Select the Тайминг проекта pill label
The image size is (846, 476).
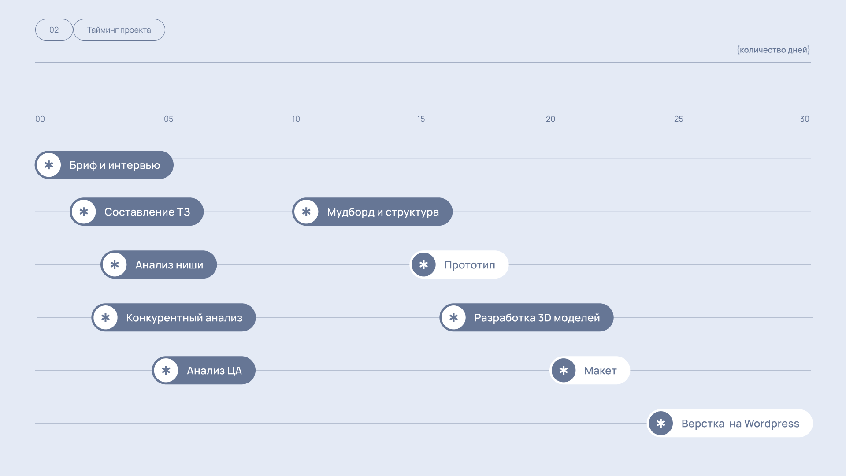[x=119, y=30]
